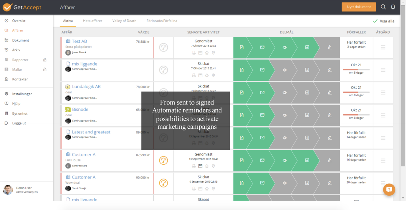Click the orange engagement gauge for Customer A
The image size is (407, 210).
[164, 161]
